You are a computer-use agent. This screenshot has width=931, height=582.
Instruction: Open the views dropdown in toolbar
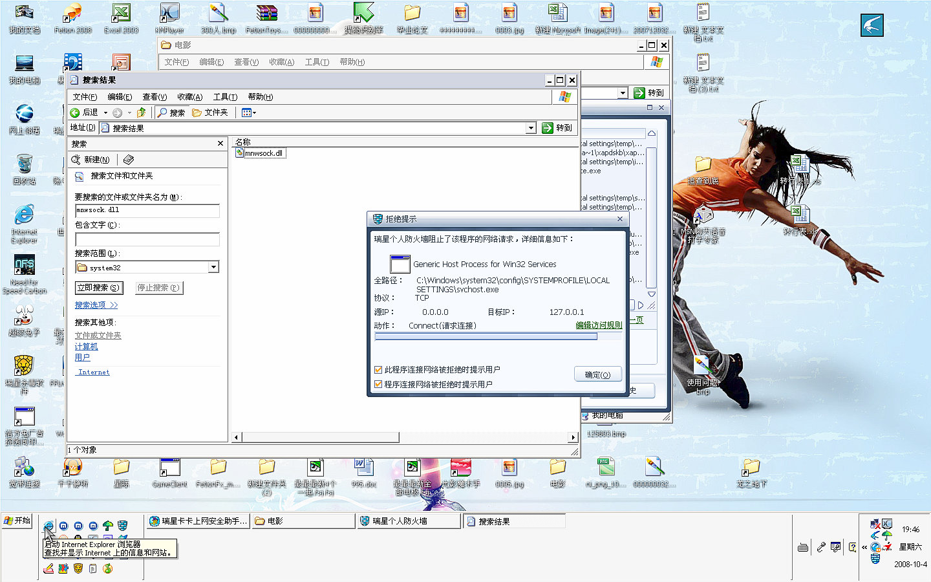point(249,113)
